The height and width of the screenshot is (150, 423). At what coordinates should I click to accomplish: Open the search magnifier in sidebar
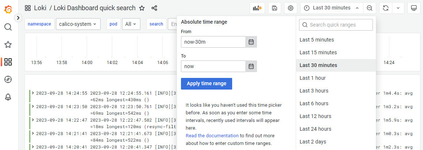pos(8,27)
